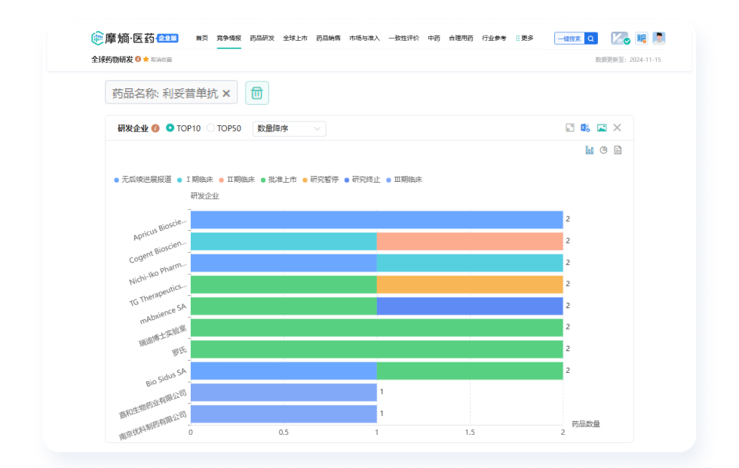
Task: Open the 药品研发 menu
Action: click(x=262, y=38)
